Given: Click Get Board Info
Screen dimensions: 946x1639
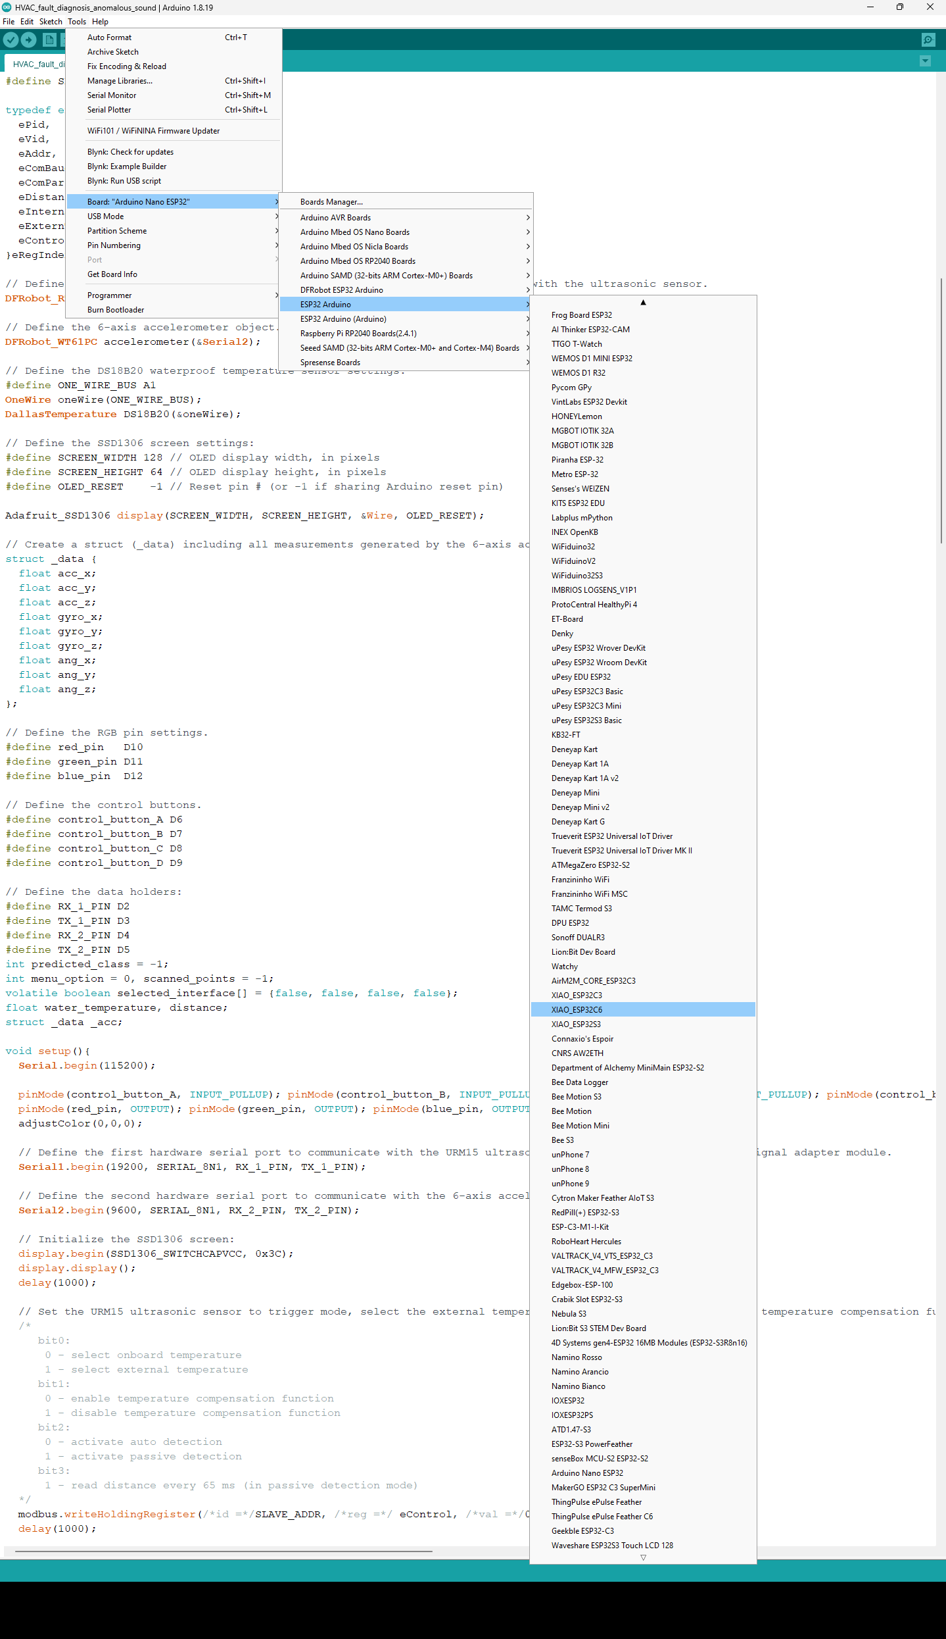Looking at the screenshot, I should point(112,274).
